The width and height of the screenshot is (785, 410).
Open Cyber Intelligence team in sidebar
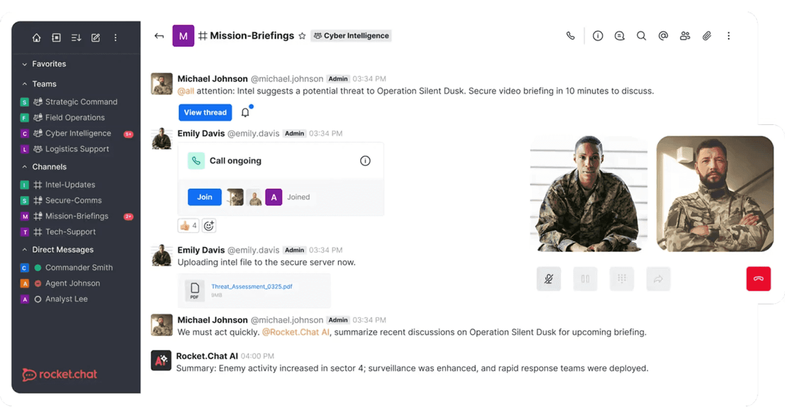pos(76,133)
